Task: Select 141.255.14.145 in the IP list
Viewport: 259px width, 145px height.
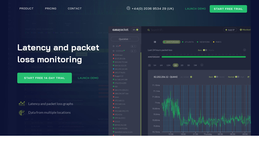Action: (121, 69)
